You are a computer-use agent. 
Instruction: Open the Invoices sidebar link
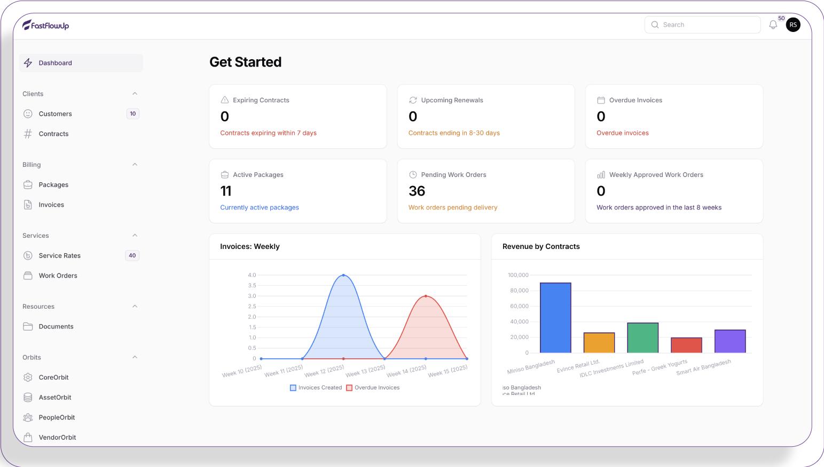[51, 205]
